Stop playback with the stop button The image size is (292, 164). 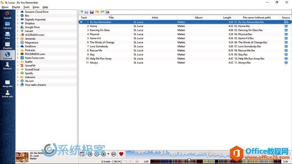[104, 154]
